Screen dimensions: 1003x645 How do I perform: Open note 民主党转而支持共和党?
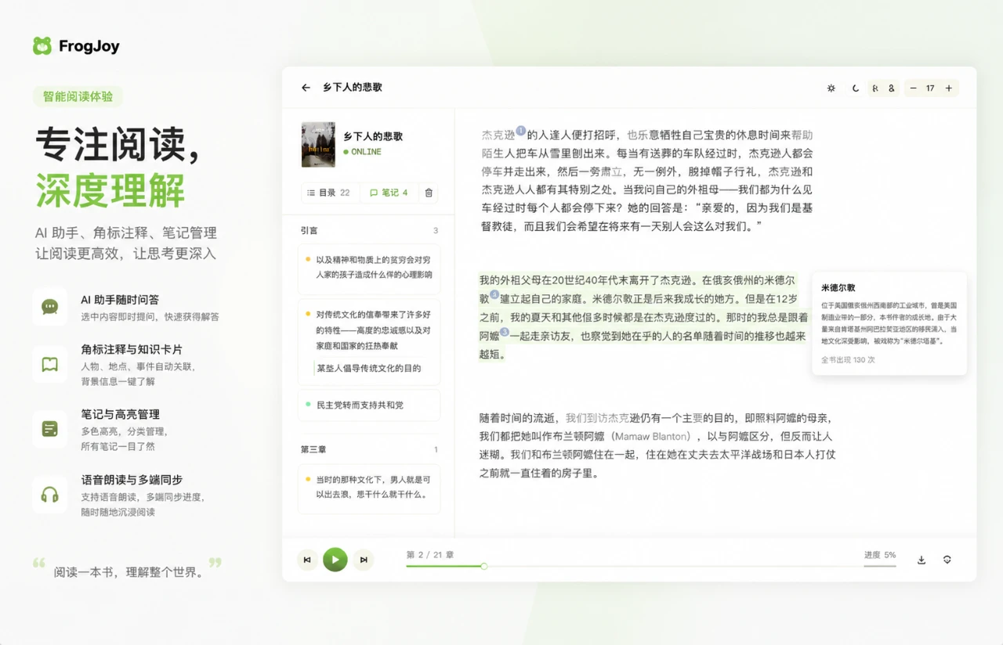tap(369, 405)
